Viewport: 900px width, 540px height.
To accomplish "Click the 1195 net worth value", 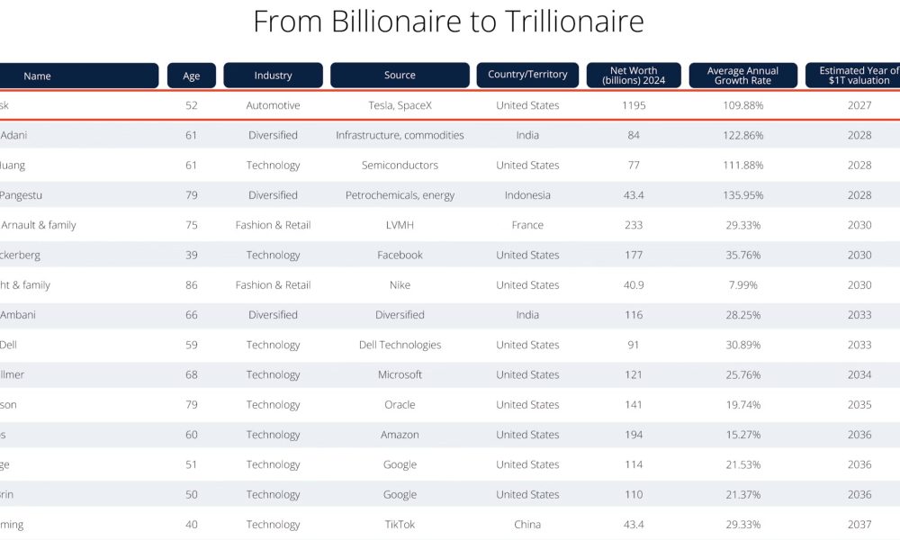I will 634,105.
